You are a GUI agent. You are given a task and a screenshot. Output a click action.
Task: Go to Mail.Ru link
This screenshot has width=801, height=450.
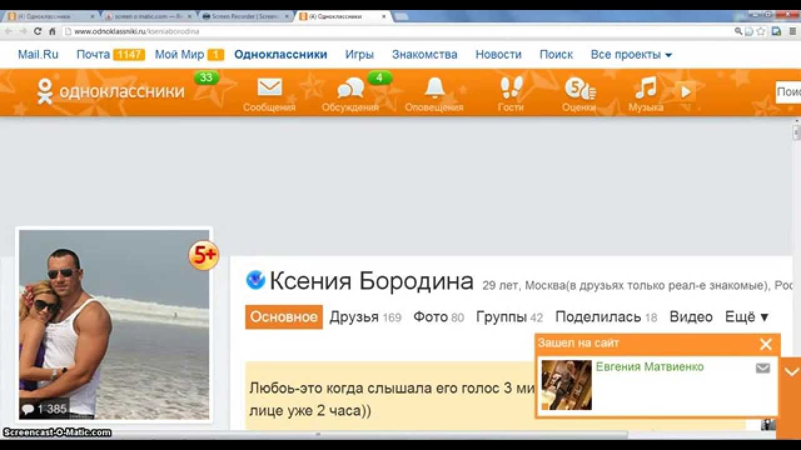[x=38, y=54]
